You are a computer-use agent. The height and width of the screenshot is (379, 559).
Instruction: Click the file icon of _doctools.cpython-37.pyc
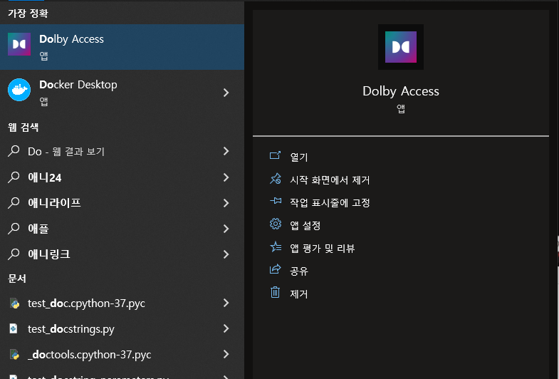click(14, 354)
